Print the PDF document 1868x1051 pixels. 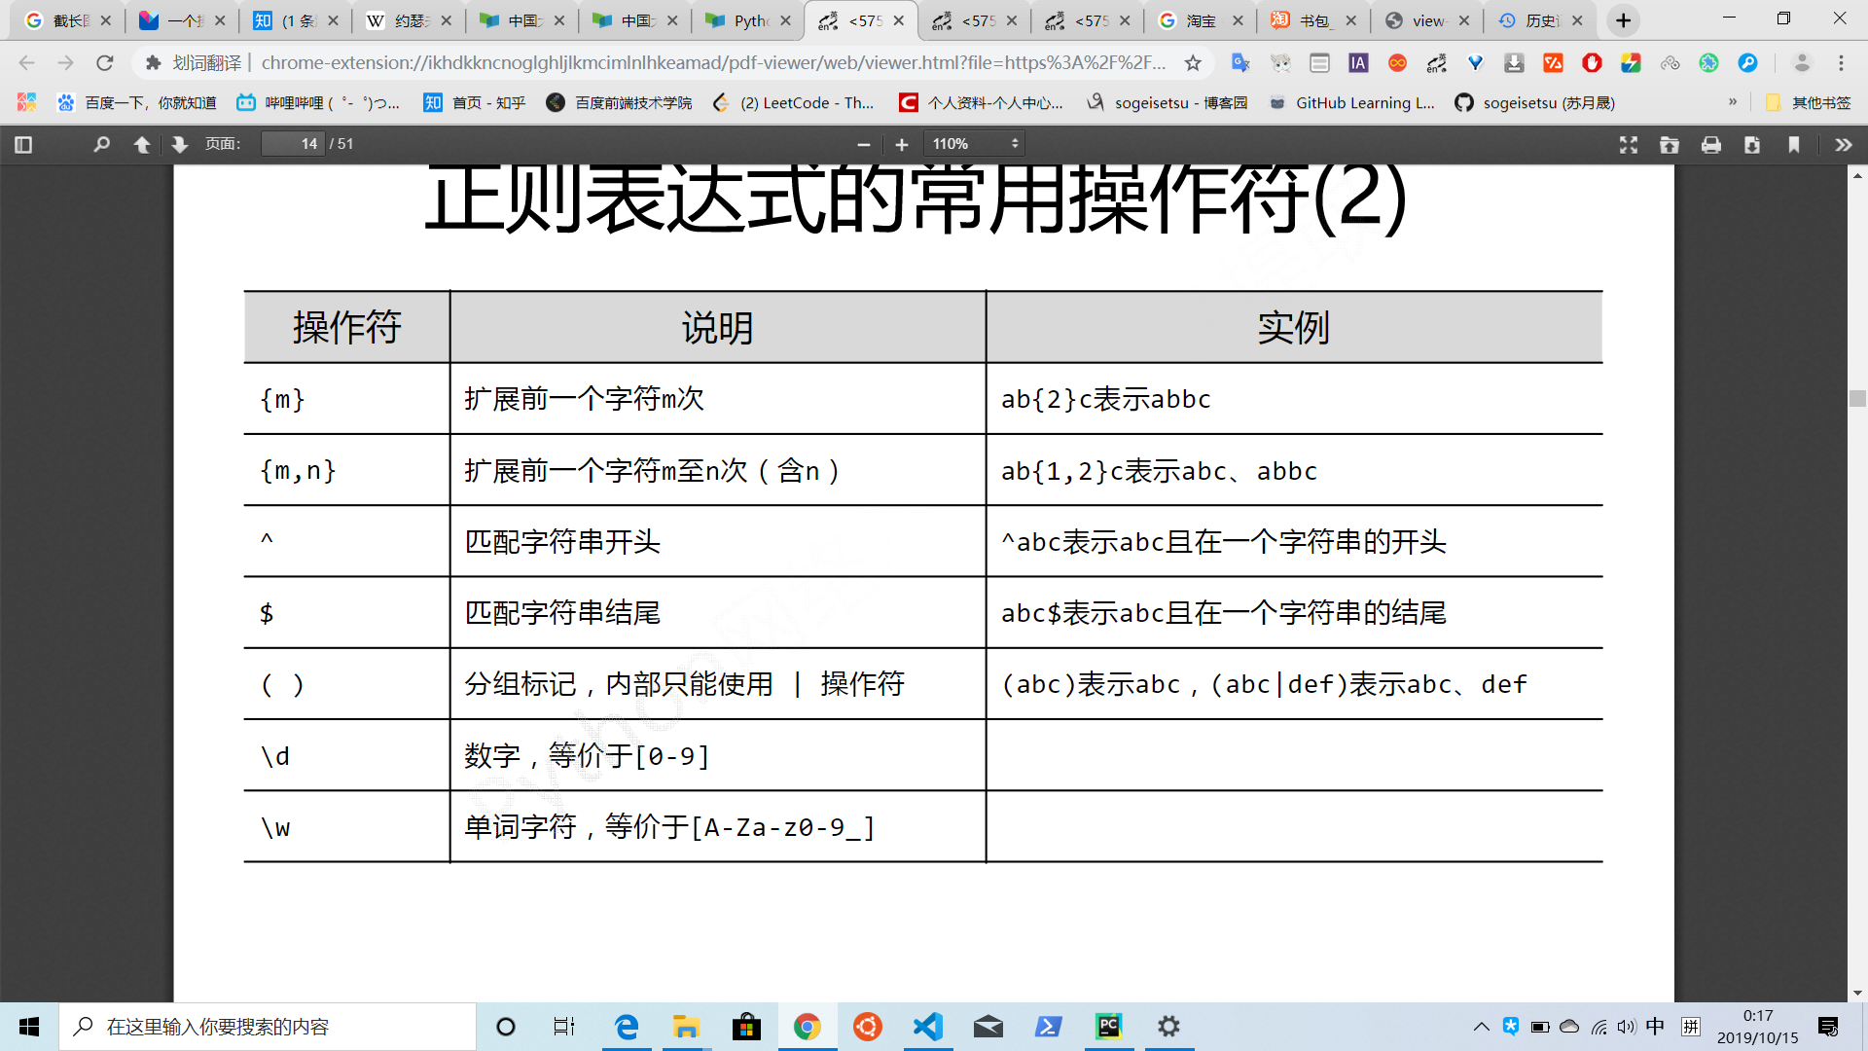click(1711, 144)
